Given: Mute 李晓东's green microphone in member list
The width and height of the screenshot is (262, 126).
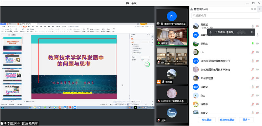Looking at the screenshot, I should (253, 44).
